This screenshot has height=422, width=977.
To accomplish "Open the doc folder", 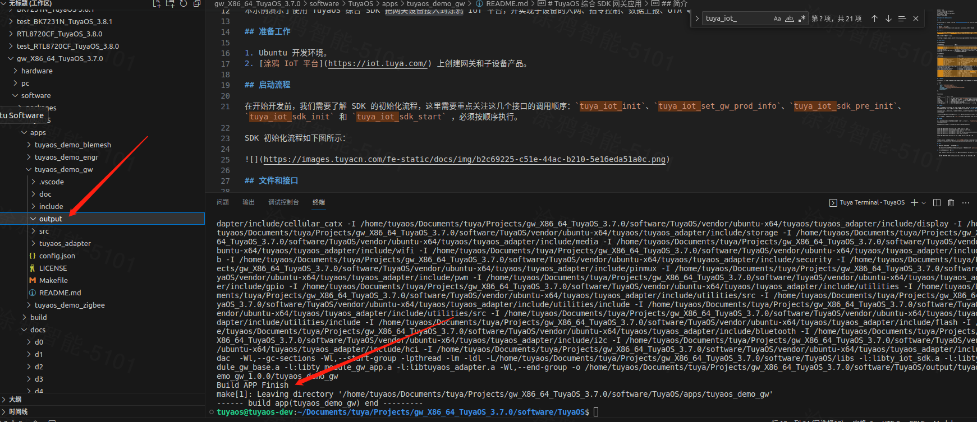I will tap(102, 194).
